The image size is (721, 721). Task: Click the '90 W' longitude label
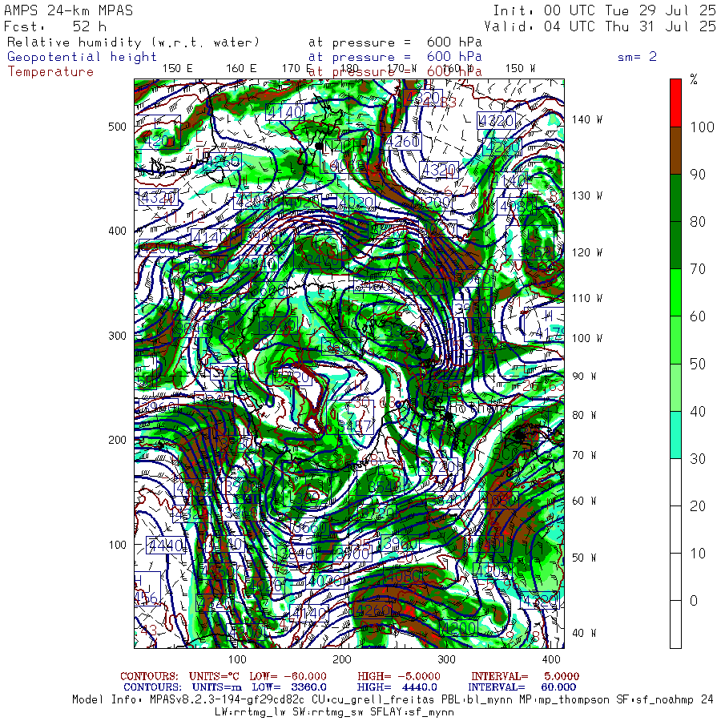(584, 377)
